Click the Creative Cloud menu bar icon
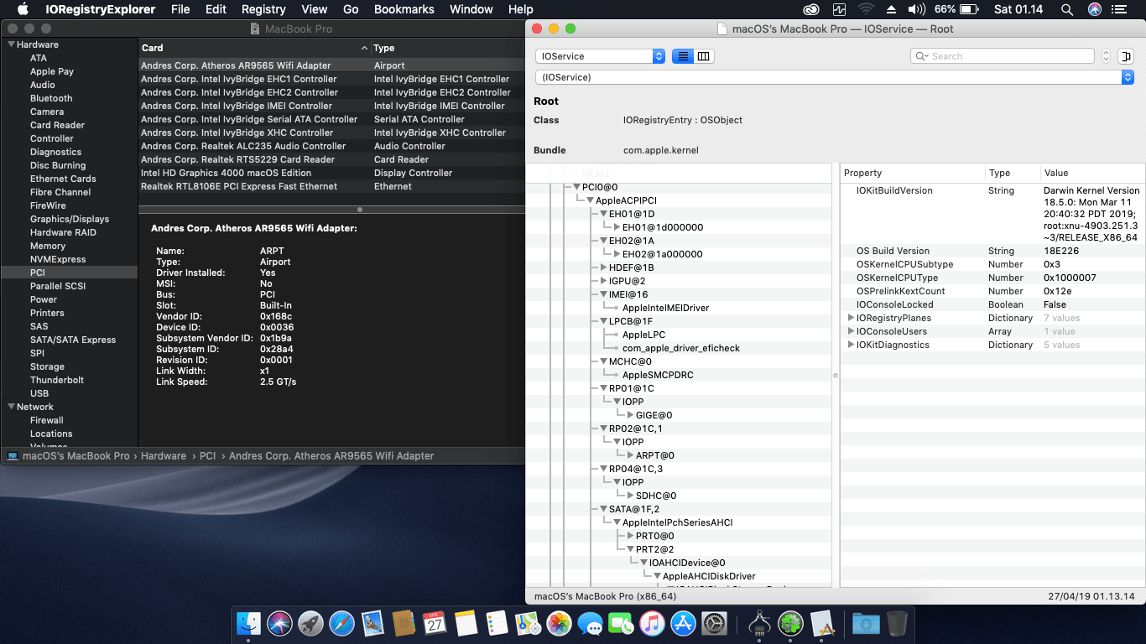Screen dimensions: 1146x644 (810, 9)
